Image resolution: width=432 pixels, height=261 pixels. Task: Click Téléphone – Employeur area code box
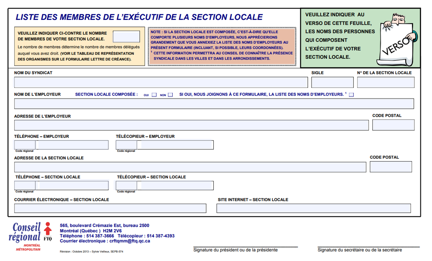(25, 145)
